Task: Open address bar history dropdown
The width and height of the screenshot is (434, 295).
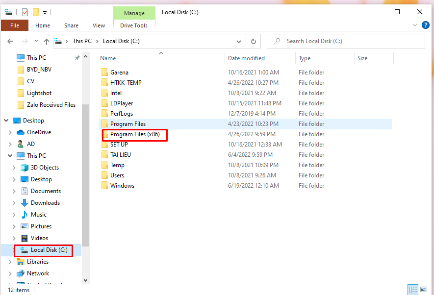Action: click(x=239, y=41)
